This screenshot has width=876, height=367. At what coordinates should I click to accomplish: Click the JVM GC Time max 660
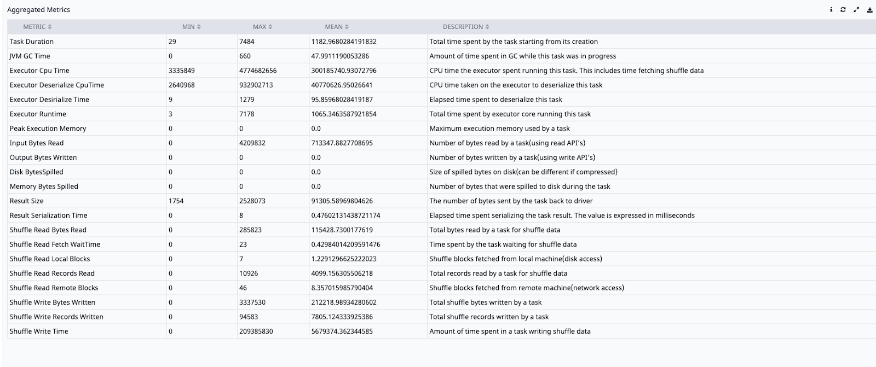(x=245, y=56)
